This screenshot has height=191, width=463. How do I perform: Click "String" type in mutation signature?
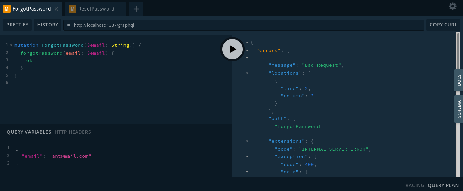click(120, 45)
